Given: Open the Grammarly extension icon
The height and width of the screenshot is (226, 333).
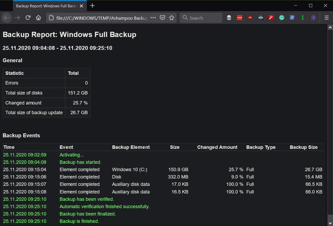Looking at the screenshot, I should click(x=282, y=18).
